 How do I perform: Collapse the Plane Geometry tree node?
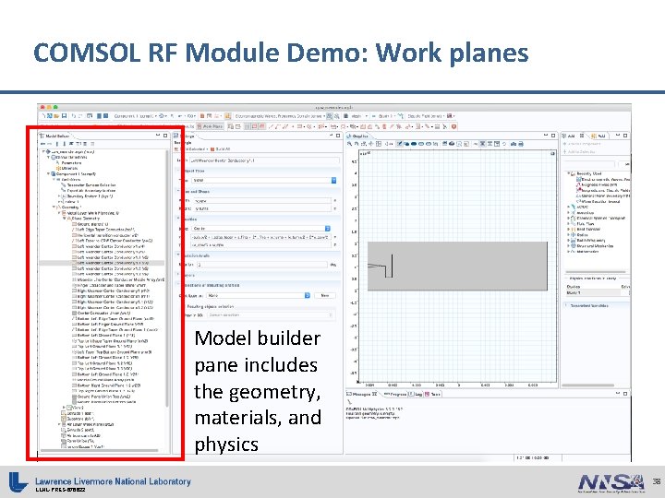(x=64, y=218)
